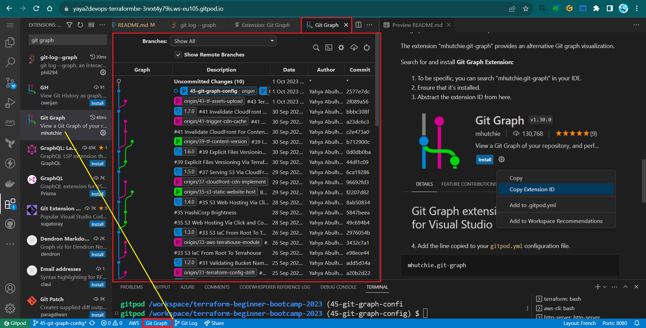Fetch from remotes cloud icon
Viewport: 646px width, 328px height.
(x=354, y=48)
